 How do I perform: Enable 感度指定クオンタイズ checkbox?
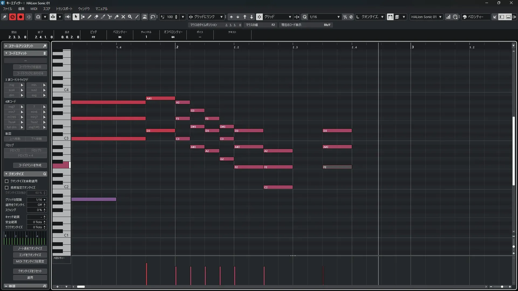7,188
